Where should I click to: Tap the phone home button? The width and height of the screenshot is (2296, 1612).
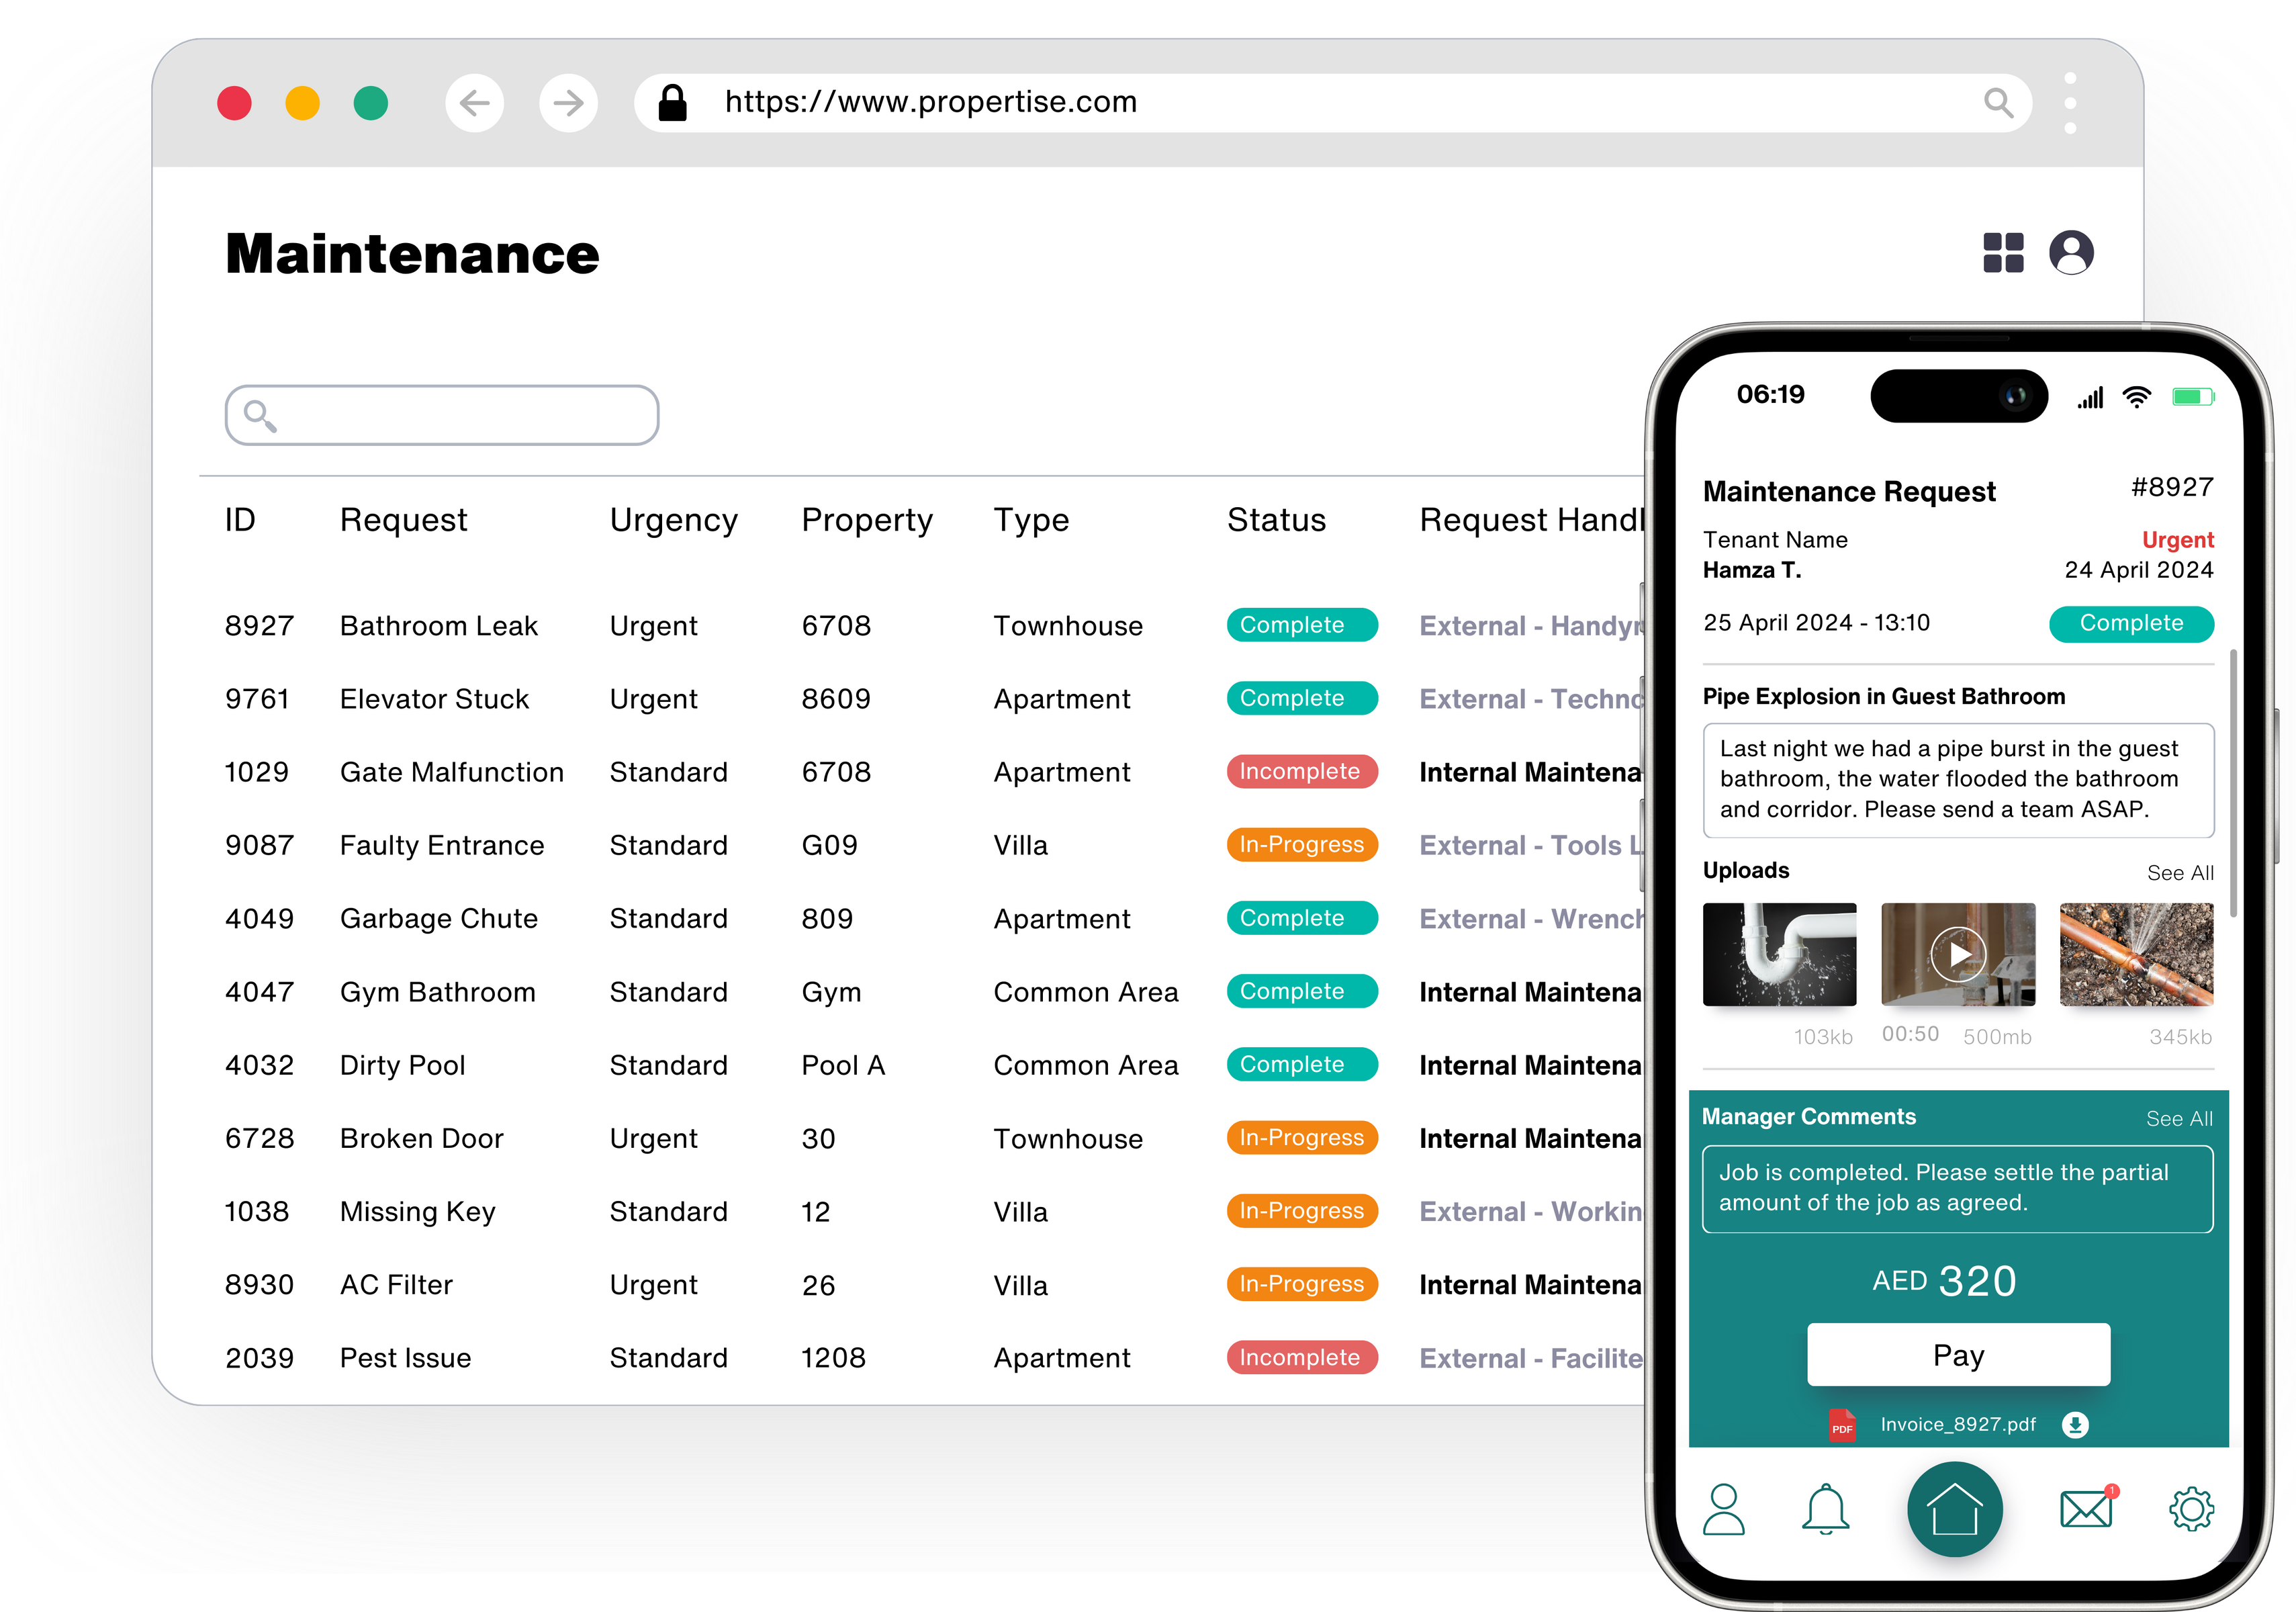(x=1954, y=1509)
